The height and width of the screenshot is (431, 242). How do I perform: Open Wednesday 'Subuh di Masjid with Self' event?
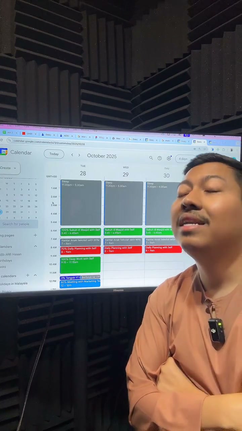(123, 231)
